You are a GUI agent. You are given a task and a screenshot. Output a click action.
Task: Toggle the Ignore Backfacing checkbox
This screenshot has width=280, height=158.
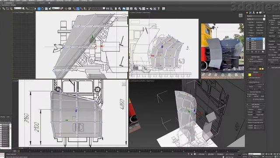[x=248, y=82]
